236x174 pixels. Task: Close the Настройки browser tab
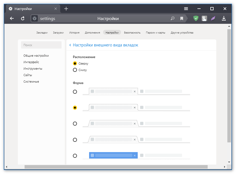point(56,9)
